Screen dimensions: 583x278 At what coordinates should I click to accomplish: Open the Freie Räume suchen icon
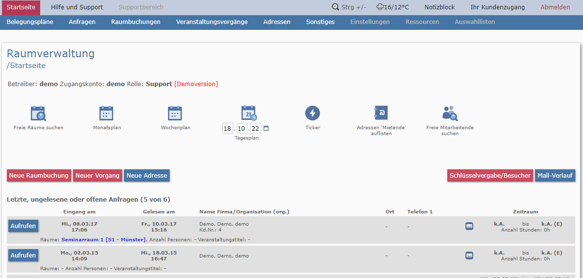point(38,114)
